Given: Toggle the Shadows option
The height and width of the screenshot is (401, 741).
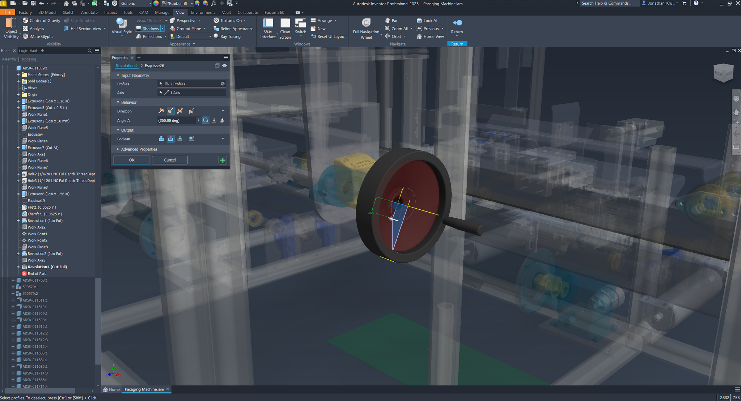Looking at the screenshot, I should (x=148, y=29).
